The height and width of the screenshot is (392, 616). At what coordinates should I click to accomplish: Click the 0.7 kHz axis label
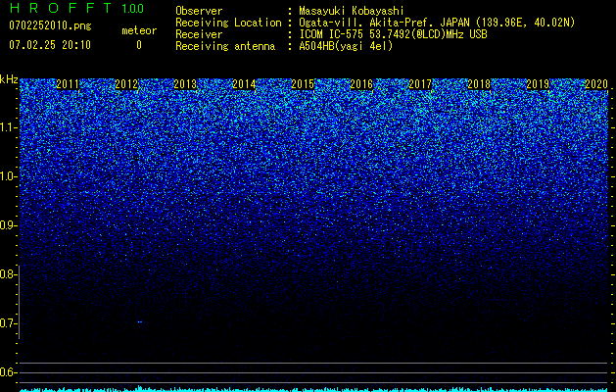tap(9, 323)
